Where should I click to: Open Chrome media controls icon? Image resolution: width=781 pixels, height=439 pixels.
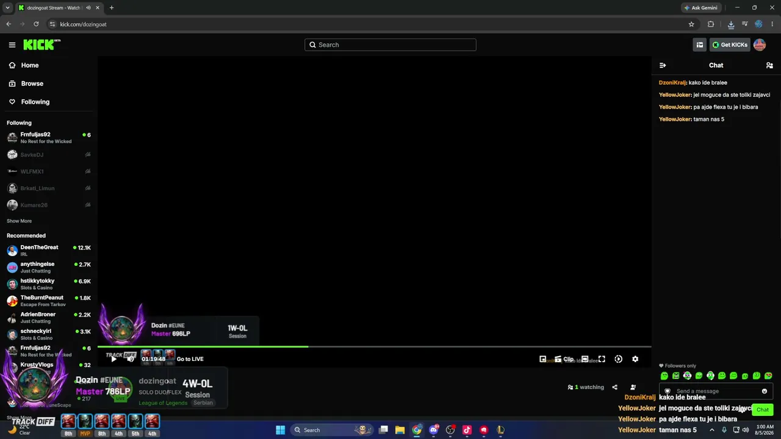click(x=745, y=24)
